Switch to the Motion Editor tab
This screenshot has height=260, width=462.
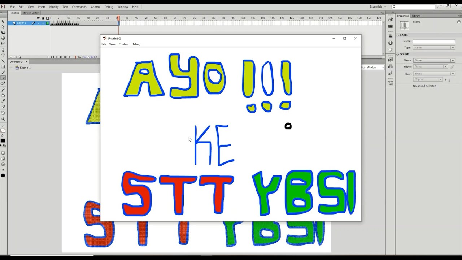pos(30,13)
